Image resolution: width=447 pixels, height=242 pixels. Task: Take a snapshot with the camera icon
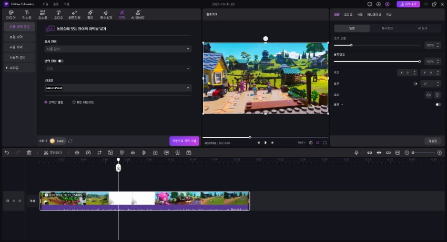coord(311,143)
